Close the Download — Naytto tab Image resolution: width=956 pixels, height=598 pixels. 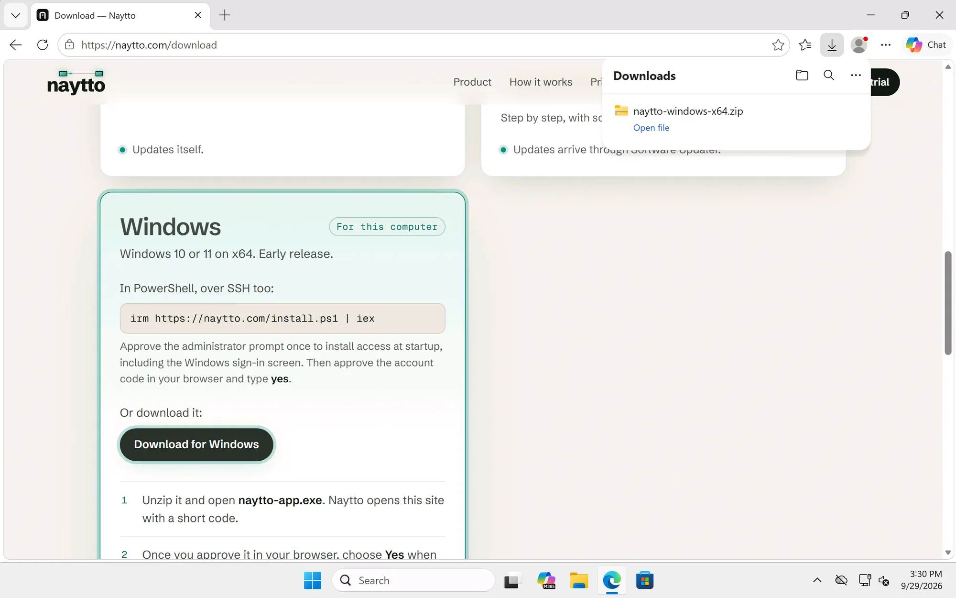[x=198, y=15]
